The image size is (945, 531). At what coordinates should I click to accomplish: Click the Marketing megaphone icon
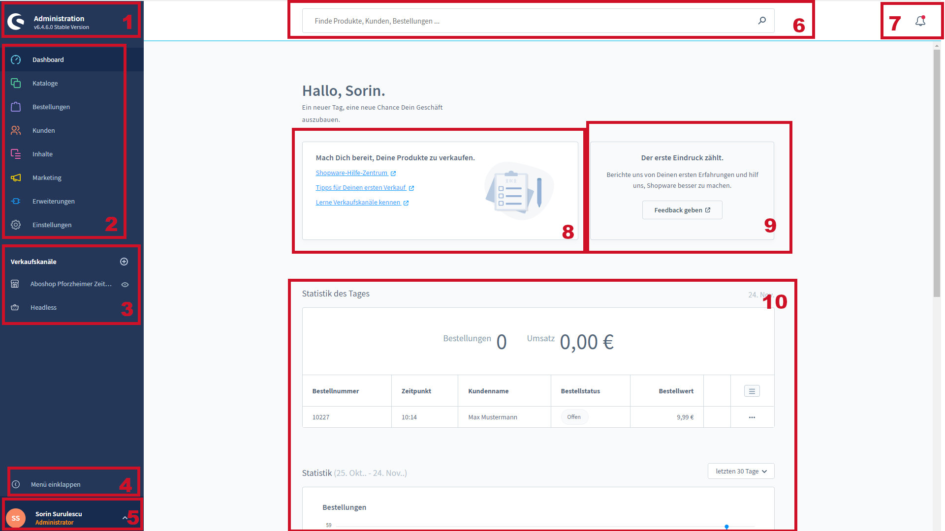(16, 177)
